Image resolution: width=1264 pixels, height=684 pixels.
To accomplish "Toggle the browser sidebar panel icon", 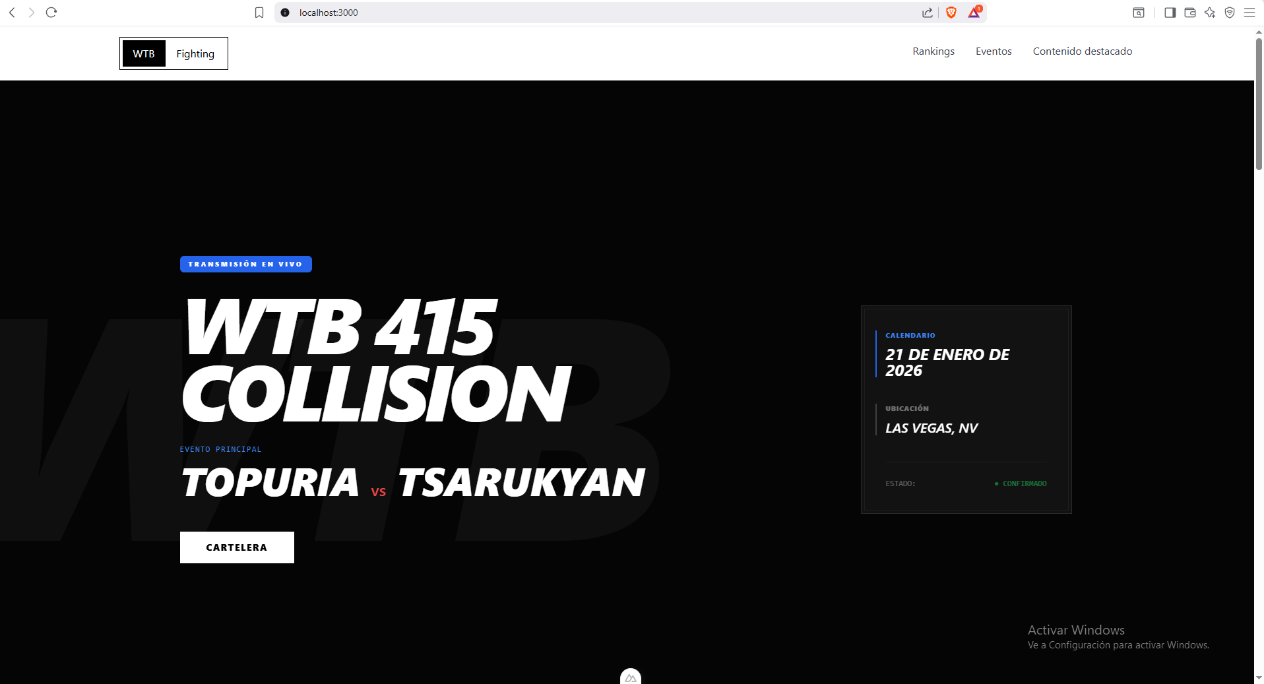I will pos(1170,13).
